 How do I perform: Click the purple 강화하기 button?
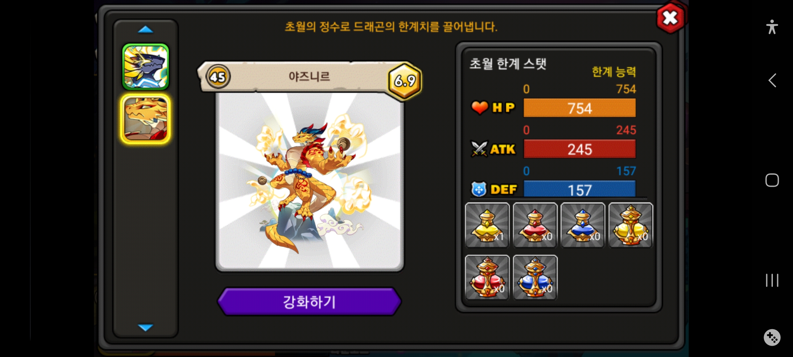point(309,301)
